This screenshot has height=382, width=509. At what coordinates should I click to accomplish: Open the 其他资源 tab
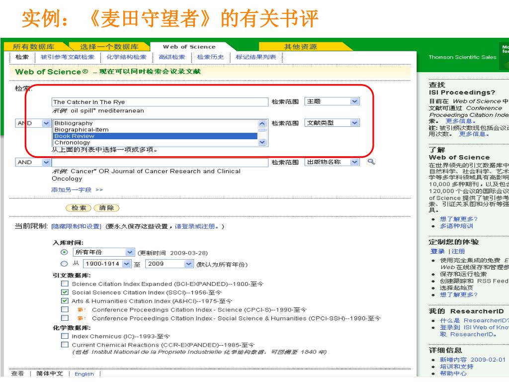coord(300,47)
